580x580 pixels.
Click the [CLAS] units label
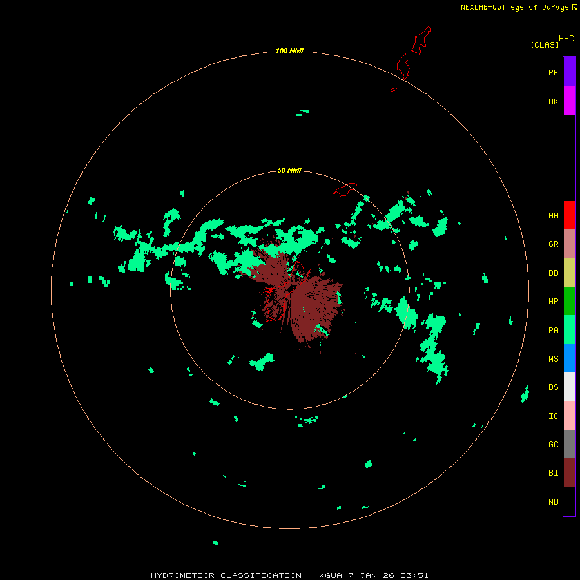point(545,44)
